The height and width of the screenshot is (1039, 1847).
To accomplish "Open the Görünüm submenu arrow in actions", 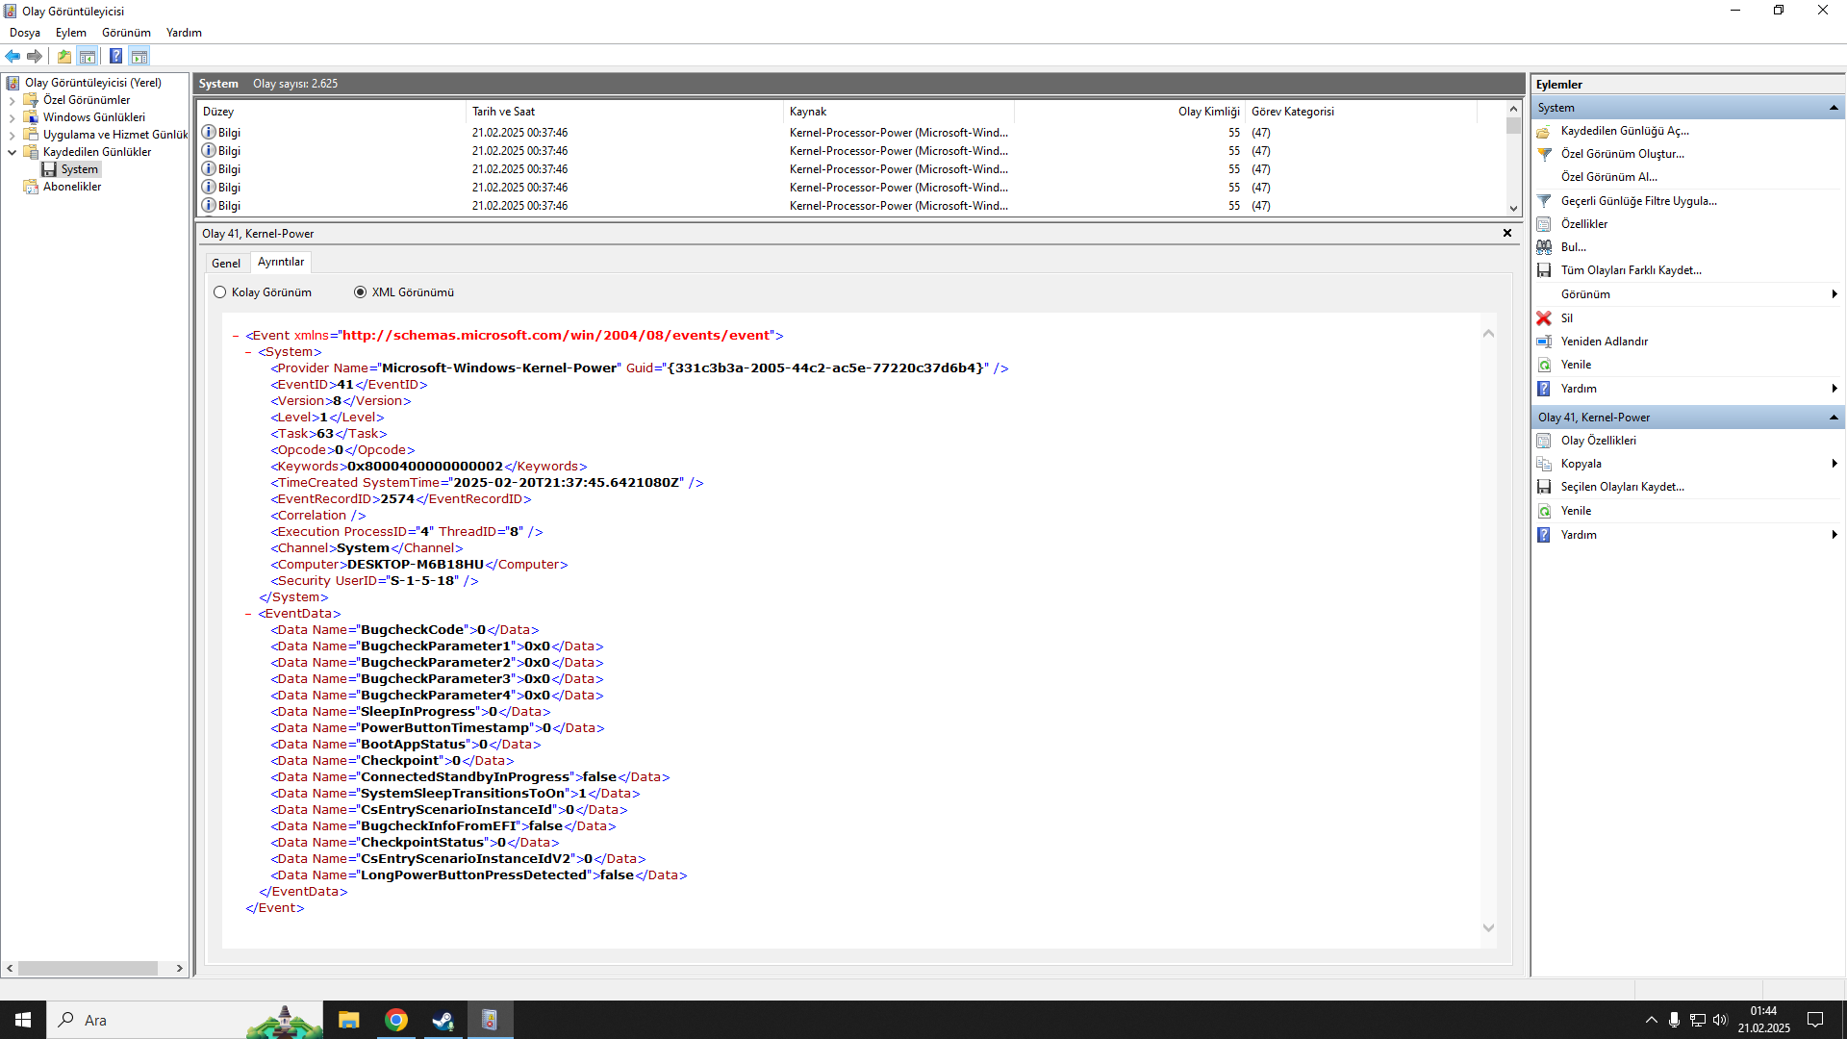I will click(1834, 294).
